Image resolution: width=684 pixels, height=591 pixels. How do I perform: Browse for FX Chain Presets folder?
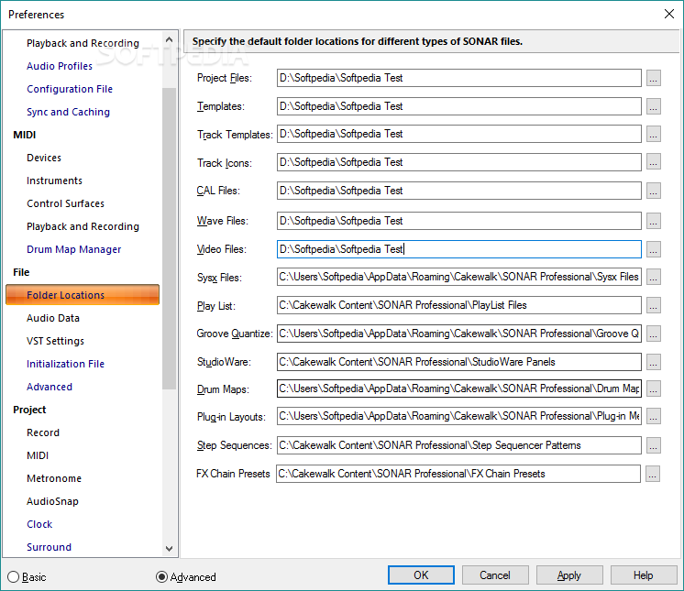(x=652, y=474)
